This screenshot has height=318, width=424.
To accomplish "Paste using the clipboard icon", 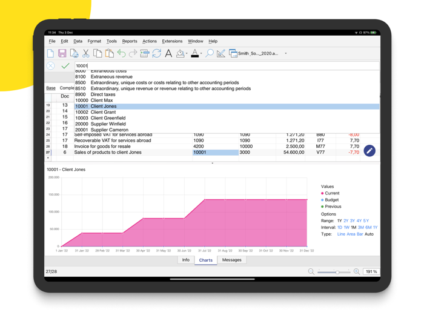I will coord(109,53).
